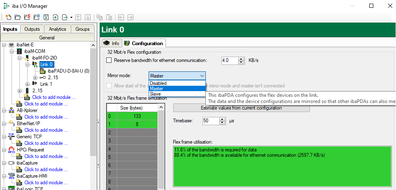Select the 133 size cell in row 0
This screenshot has width=396, height=190.
(137, 116)
